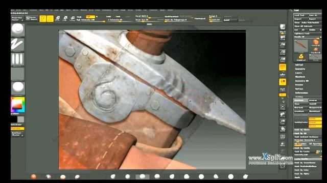Click BlurMask button

(x=301, y=108)
